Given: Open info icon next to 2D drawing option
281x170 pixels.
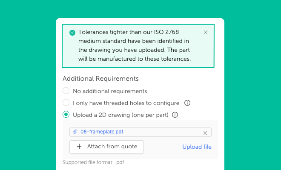Looking at the screenshot, I should tap(175, 115).
